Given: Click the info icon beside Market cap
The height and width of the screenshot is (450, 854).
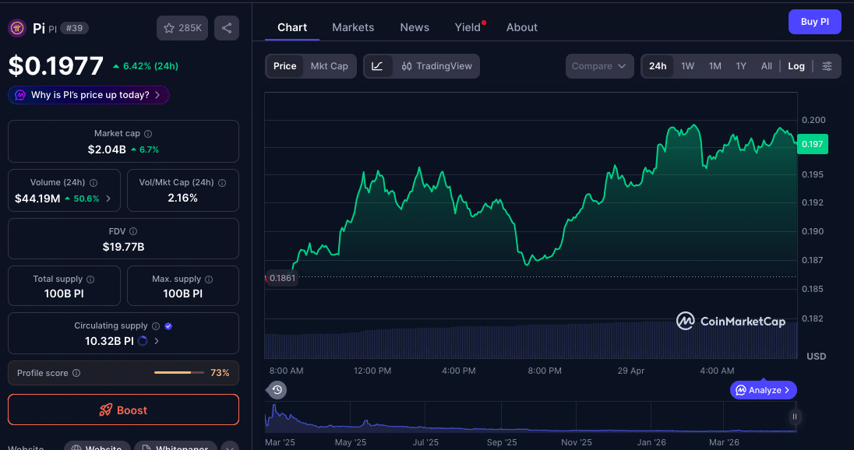Looking at the screenshot, I should coord(148,132).
